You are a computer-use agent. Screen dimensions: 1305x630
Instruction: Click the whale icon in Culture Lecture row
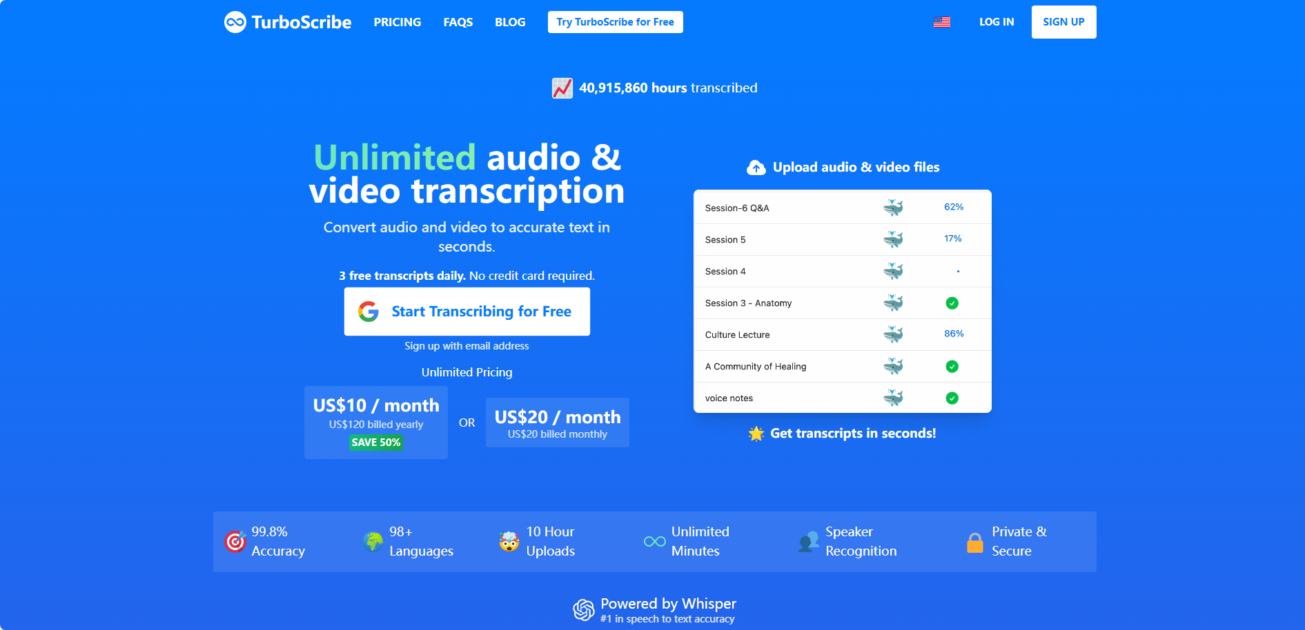(x=893, y=334)
